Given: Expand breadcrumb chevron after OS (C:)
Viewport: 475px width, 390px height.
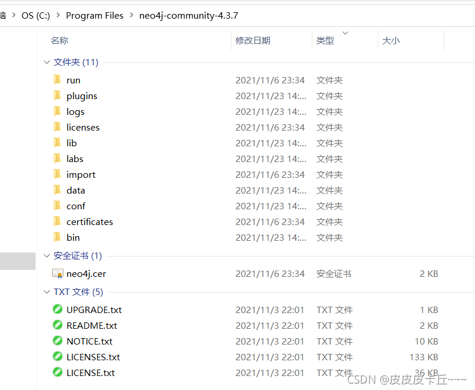Looking at the screenshot, I should point(58,15).
